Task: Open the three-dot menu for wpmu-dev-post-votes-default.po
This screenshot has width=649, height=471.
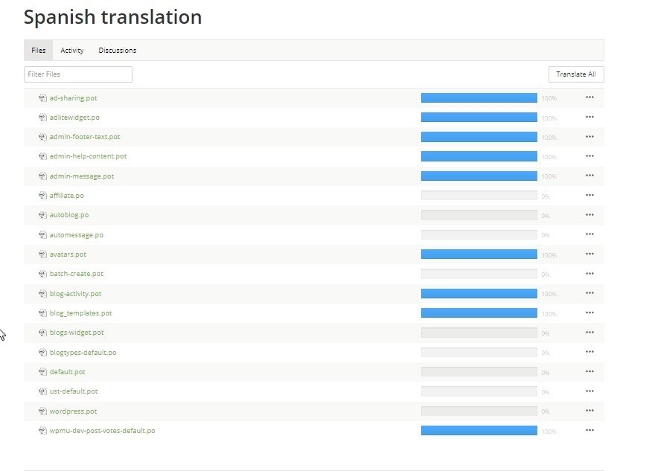Action: (589, 430)
